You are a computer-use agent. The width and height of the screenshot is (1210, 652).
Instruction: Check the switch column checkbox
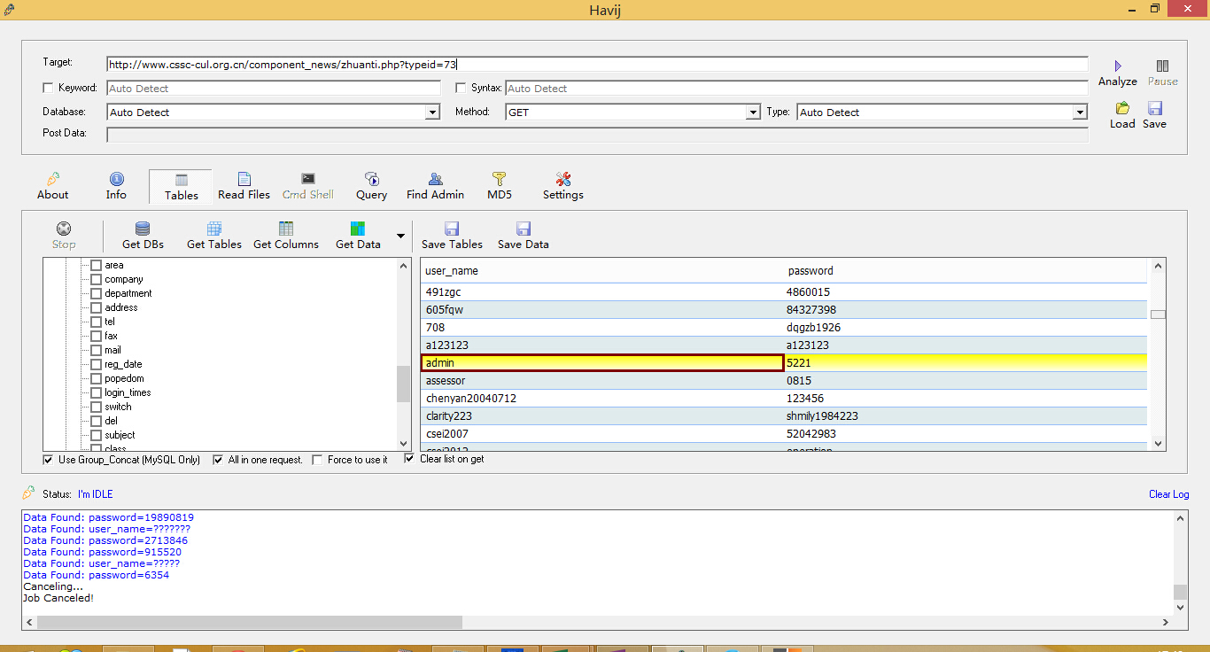[96, 407]
